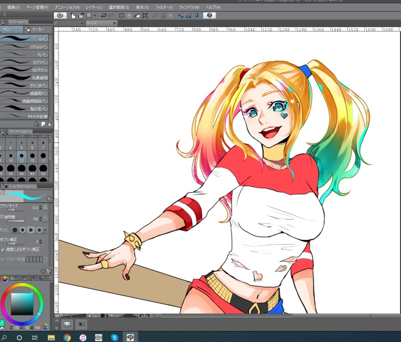This screenshot has height=342, width=401.
Task: Open the アニメーション(A) menu
Action: point(67,8)
